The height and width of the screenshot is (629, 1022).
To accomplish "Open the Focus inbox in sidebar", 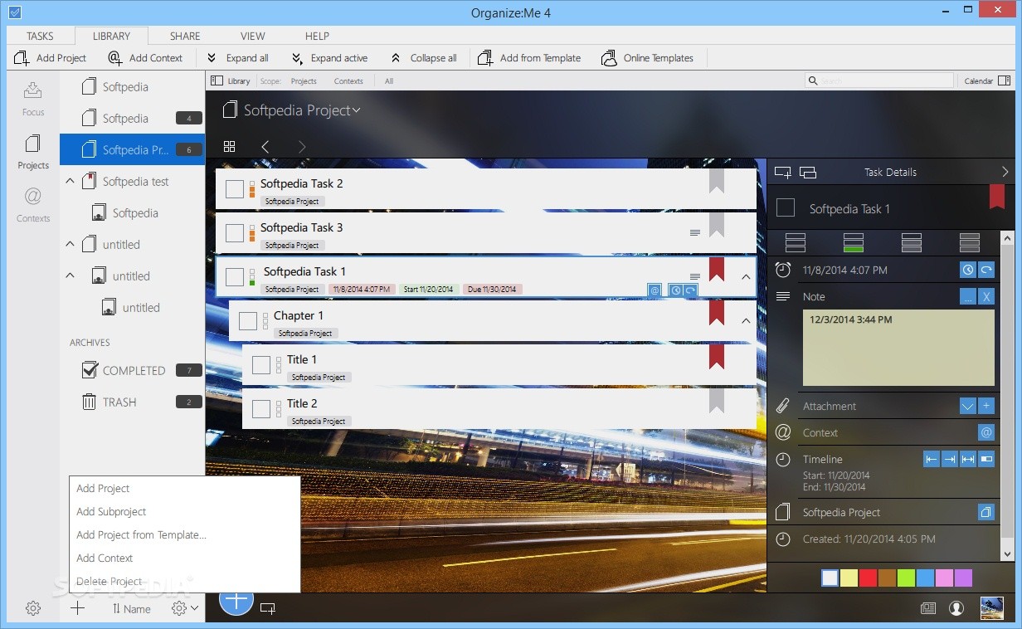I will [x=33, y=97].
